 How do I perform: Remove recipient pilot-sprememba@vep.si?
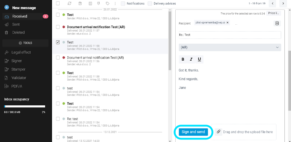pyautogui.click(x=227, y=23)
